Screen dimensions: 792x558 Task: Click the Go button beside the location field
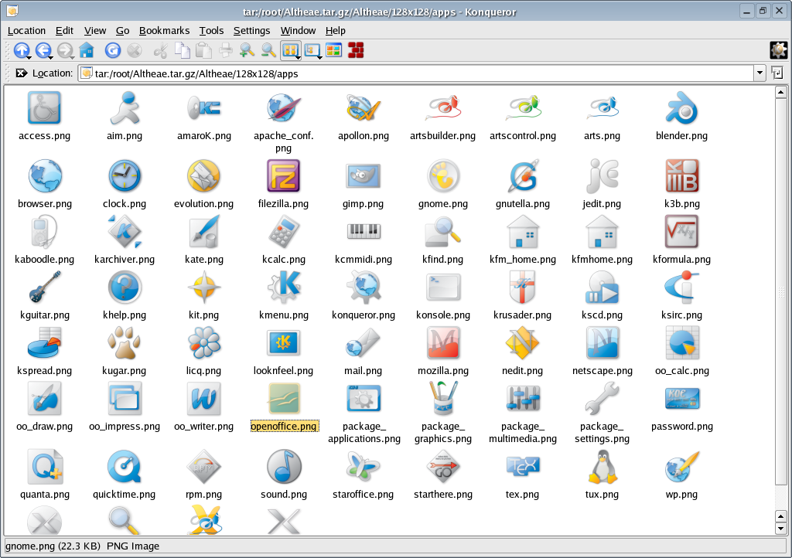coord(777,73)
